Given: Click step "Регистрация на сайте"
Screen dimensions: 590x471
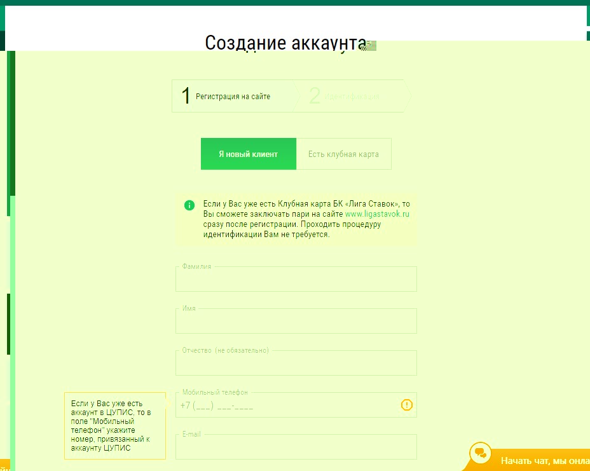Looking at the screenshot, I should (x=232, y=95).
